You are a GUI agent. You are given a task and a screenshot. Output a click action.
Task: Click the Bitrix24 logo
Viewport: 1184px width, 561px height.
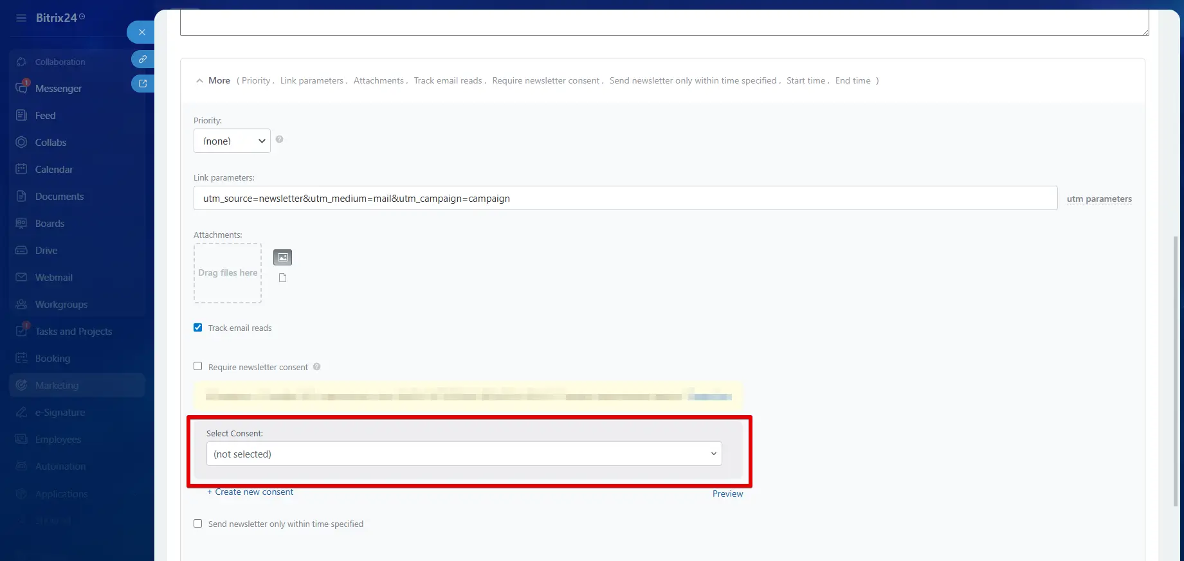coord(60,18)
